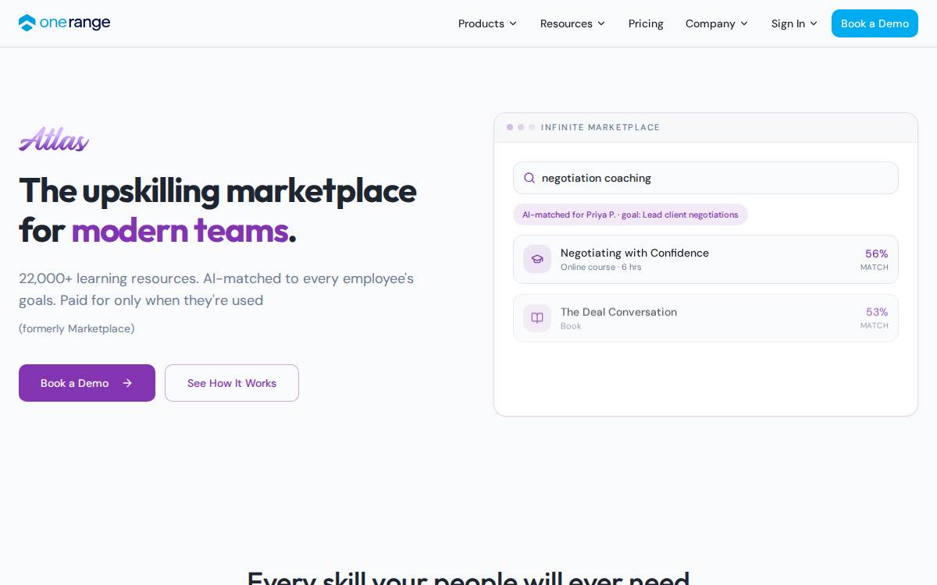Open the Products dropdown menu
The width and height of the screenshot is (937, 585).
[x=487, y=23]
